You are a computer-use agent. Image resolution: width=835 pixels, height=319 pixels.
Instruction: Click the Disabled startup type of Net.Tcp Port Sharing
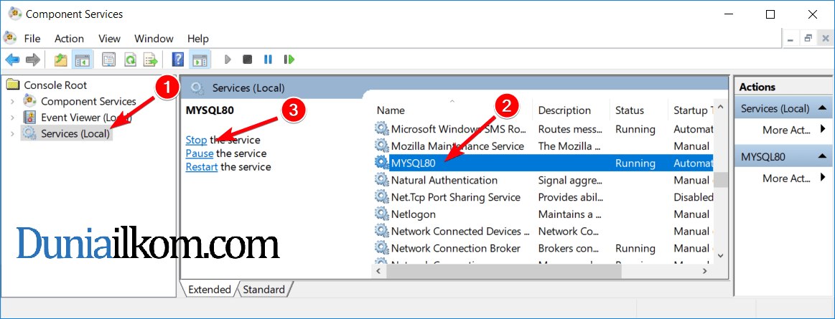694,197
